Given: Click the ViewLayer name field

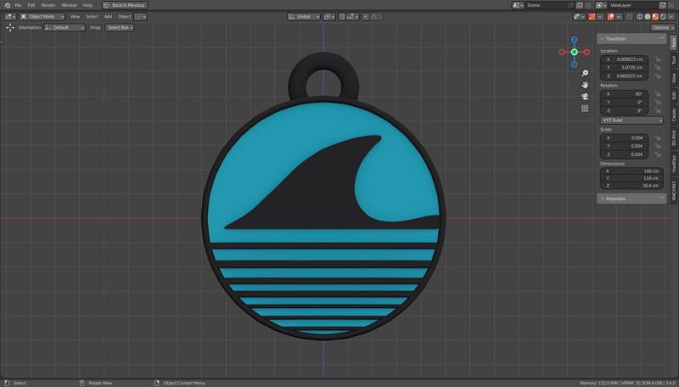Looking at the screenshot, I should pos(633,5).
